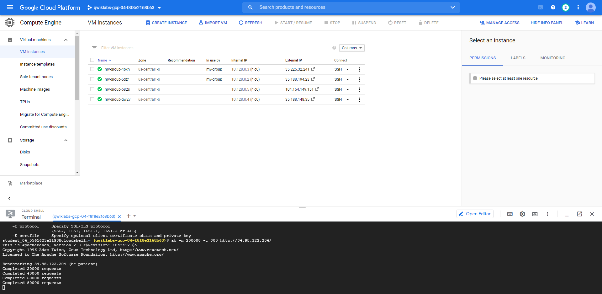Switch to the PERMISSIONS tab
The width and height of the screenshot is (602, 294).
[x=483, y=58]
